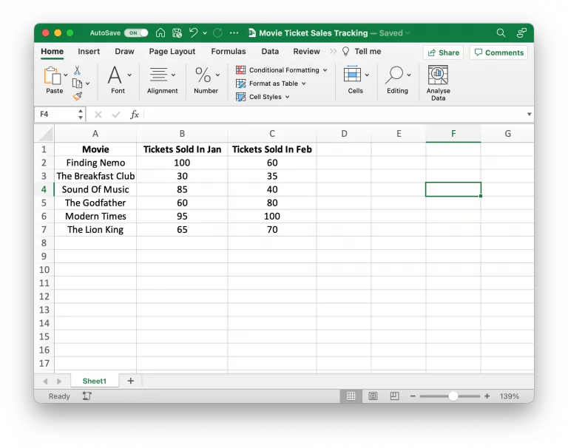Open the Search magnifier in title bar
This screenshot has height=448, width=568.
point(501,33)
